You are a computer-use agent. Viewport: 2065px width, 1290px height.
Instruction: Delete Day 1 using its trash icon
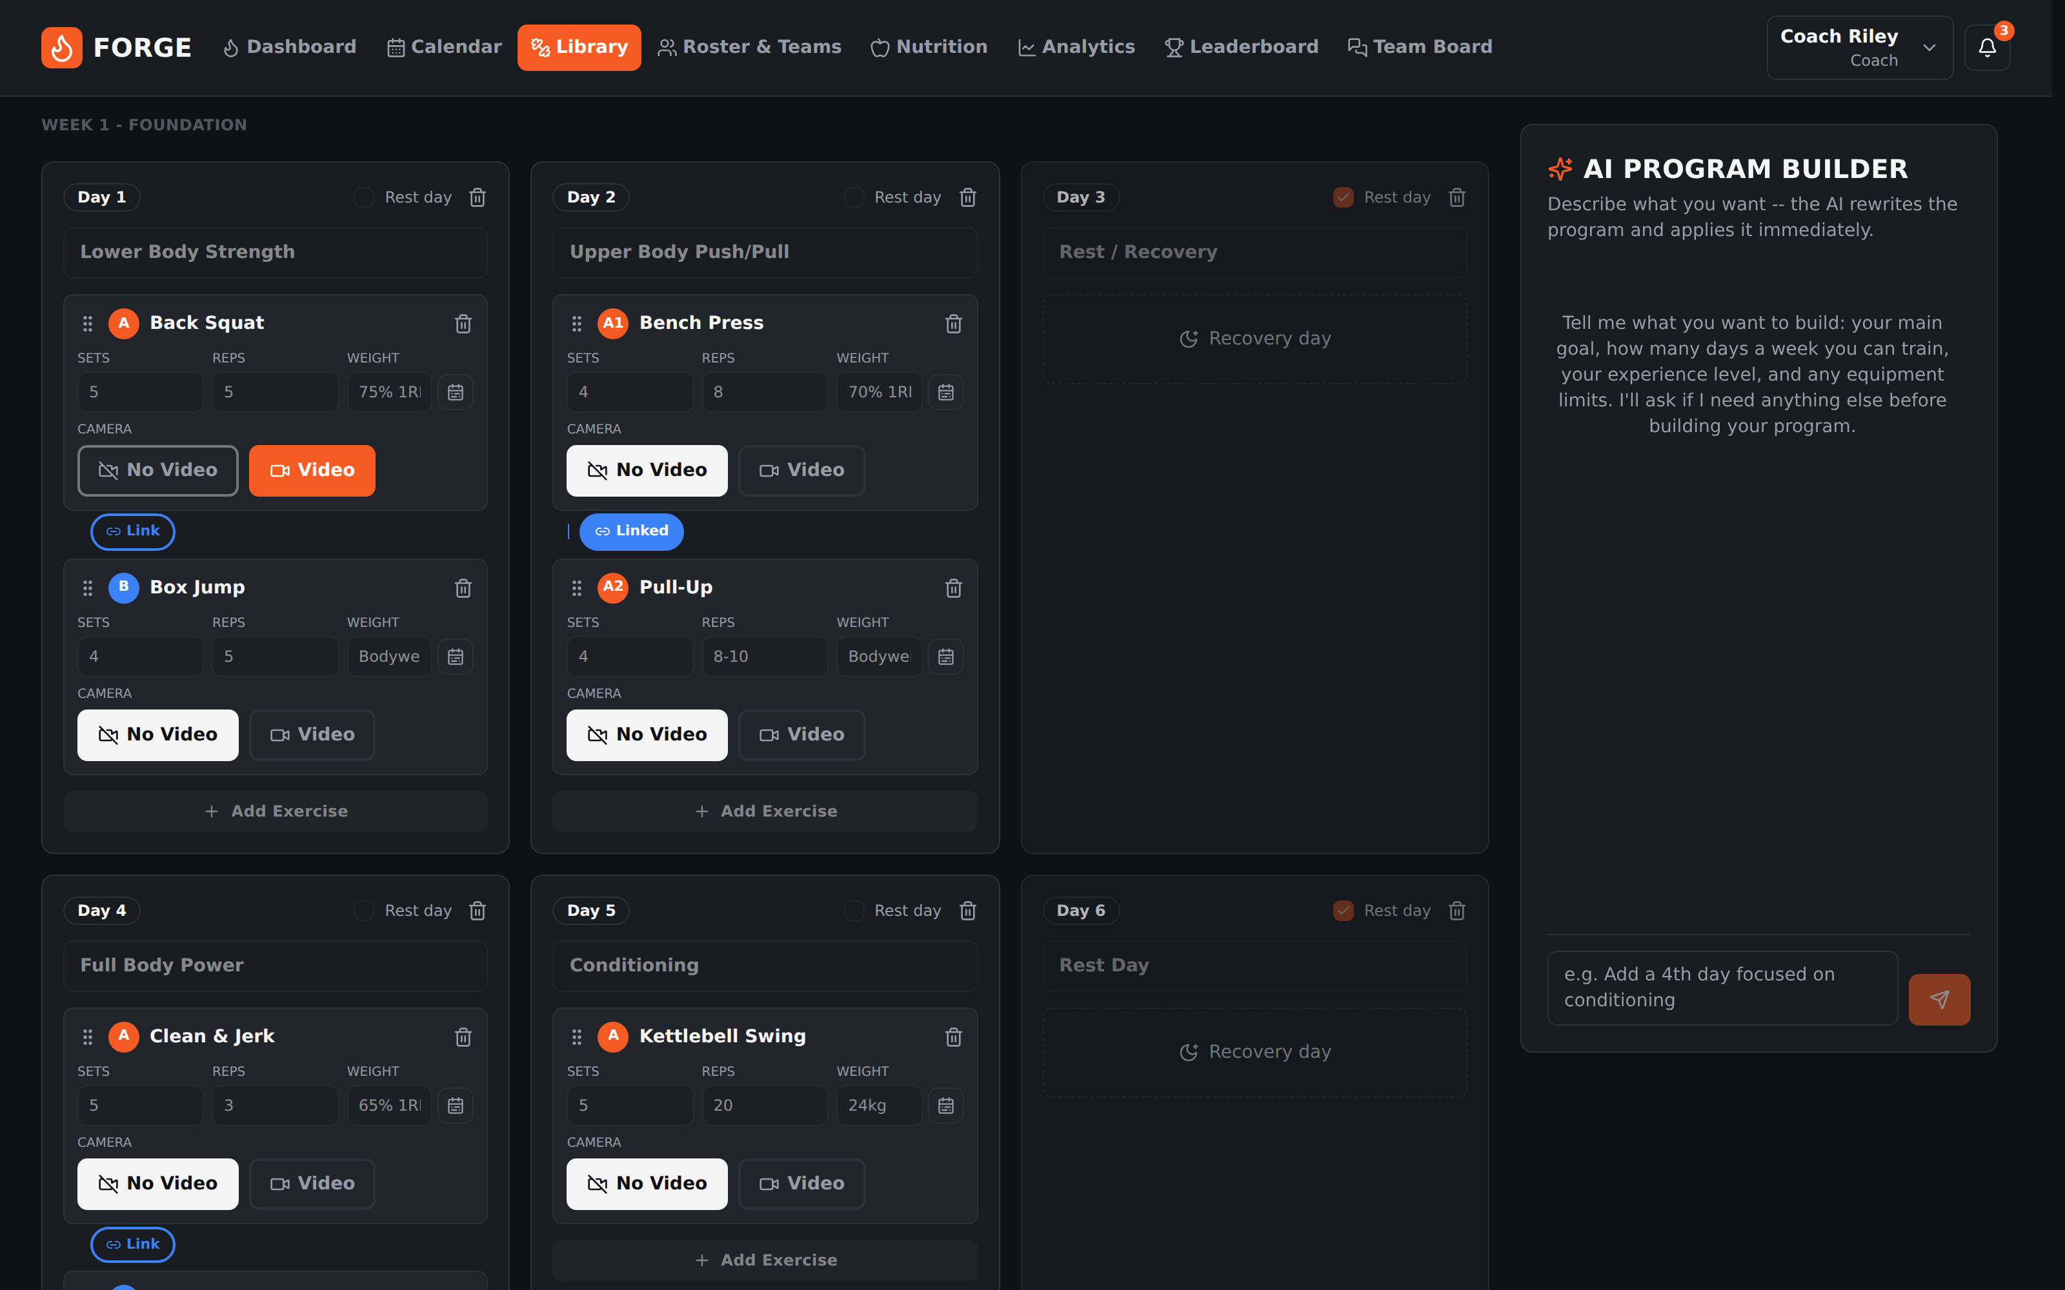point(478,197)
